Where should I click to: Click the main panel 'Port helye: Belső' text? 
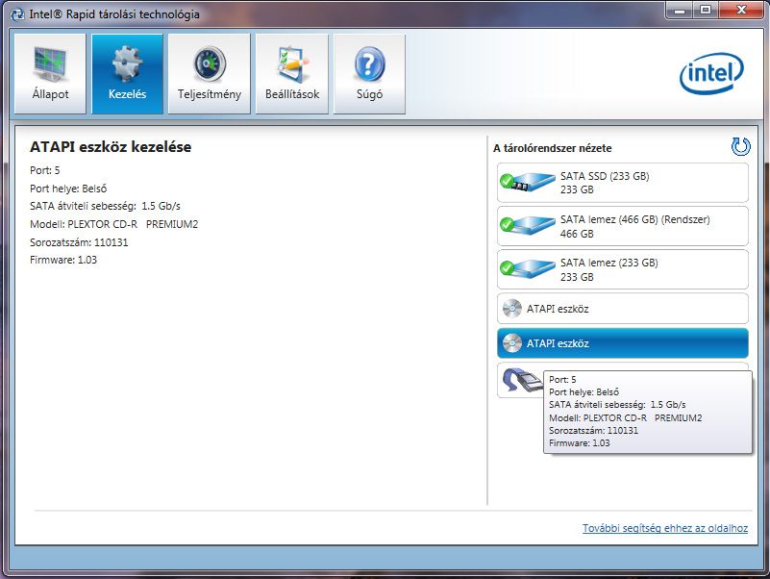68,189
